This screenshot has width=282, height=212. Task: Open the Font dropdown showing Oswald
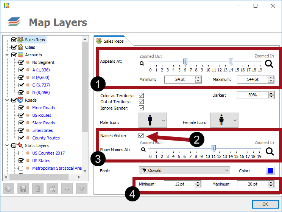[184, 170]
